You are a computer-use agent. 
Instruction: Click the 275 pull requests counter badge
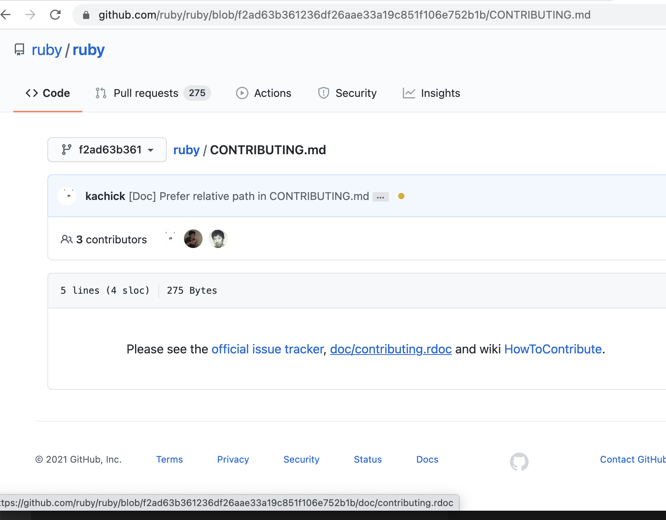point(197,93)
